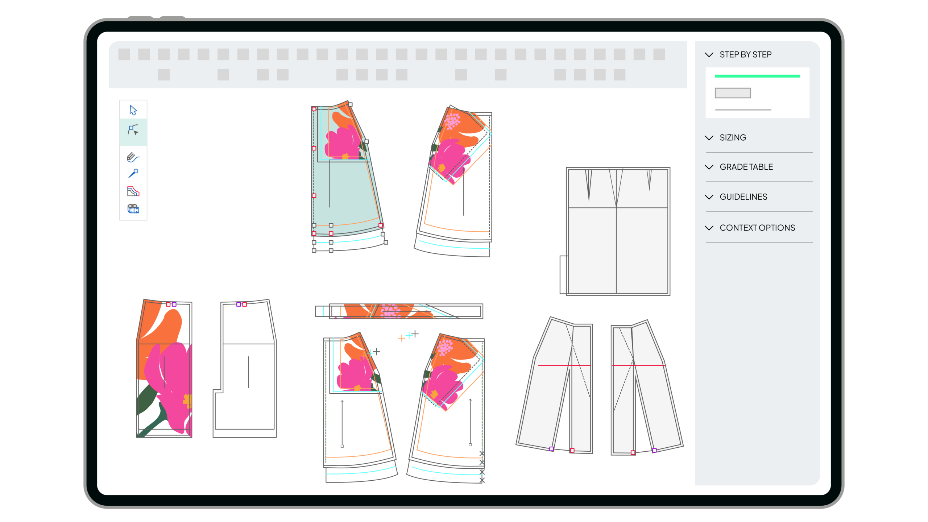This screenshot has height=522, width=928.
Task: Select the measuring tape tool
Action: pyautogui.click(x=133, y=208)
